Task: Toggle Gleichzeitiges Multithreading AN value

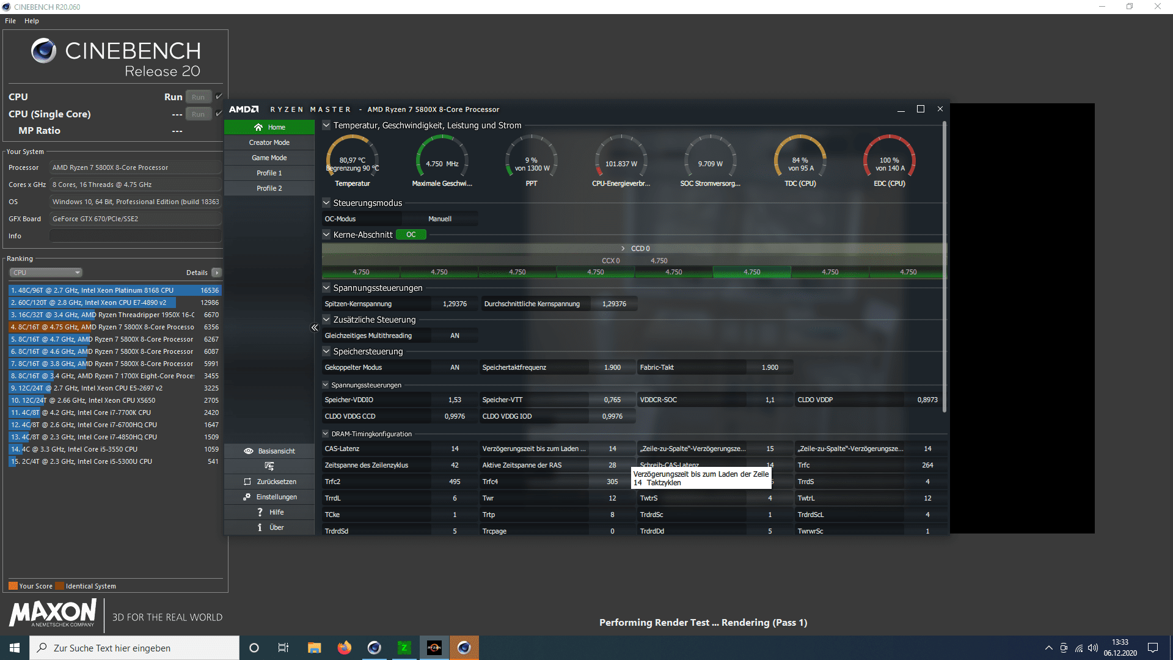Action: (x=455, y=335)
